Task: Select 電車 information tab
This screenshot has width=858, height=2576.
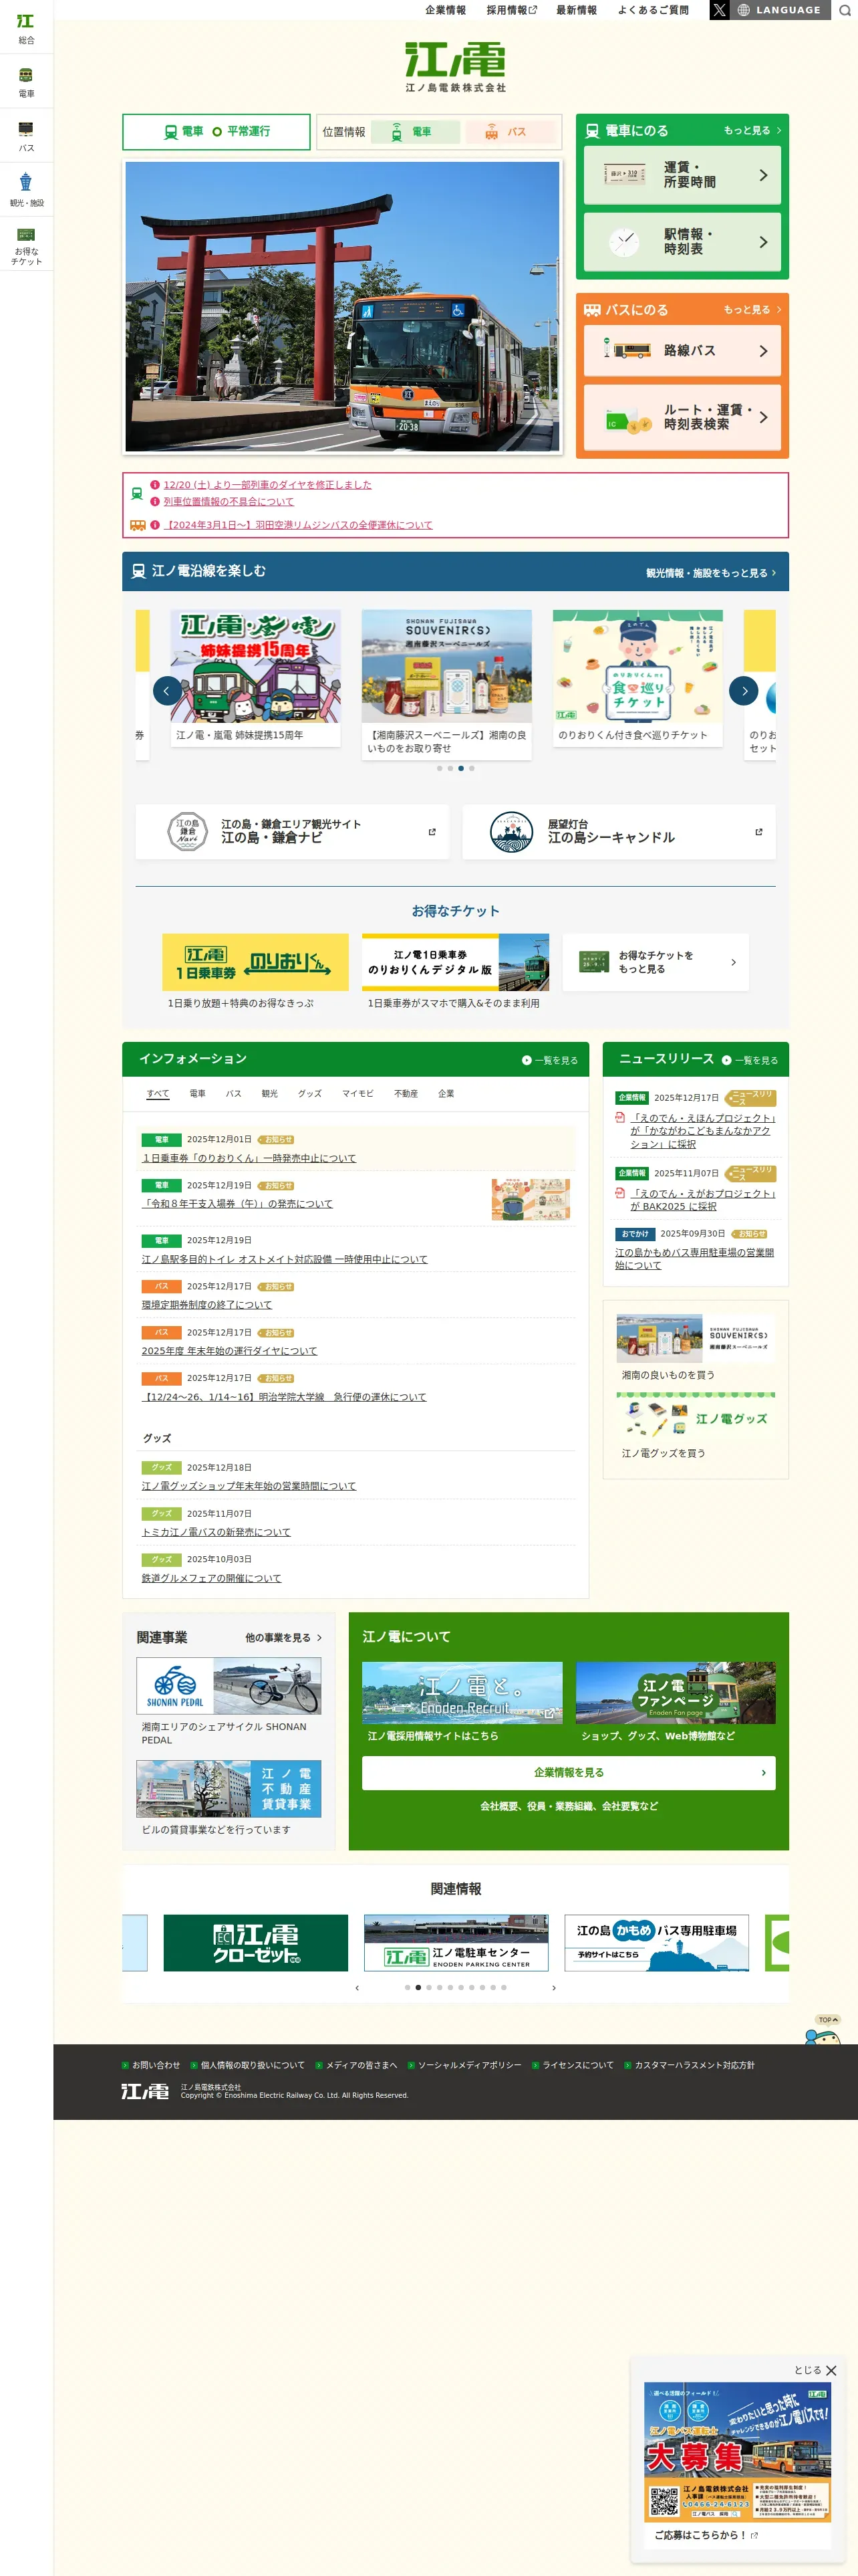Action: pyautogui.click(x=198, y=1094)
